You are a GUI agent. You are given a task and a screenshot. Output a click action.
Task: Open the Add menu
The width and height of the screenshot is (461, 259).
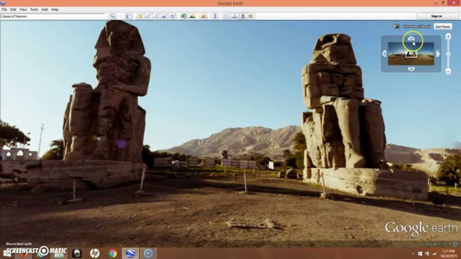click(45, 9)
